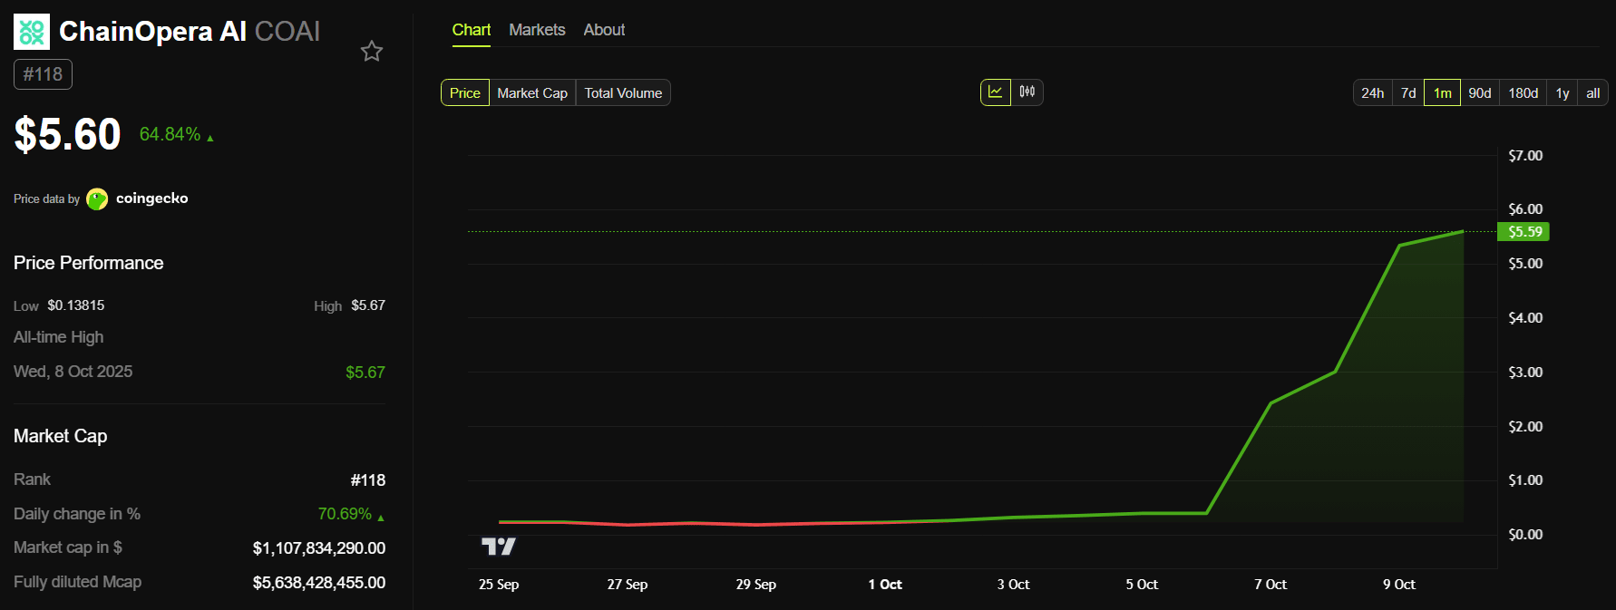Set chart range to all
The image size is (1616, 610).
click(1592, 93)
